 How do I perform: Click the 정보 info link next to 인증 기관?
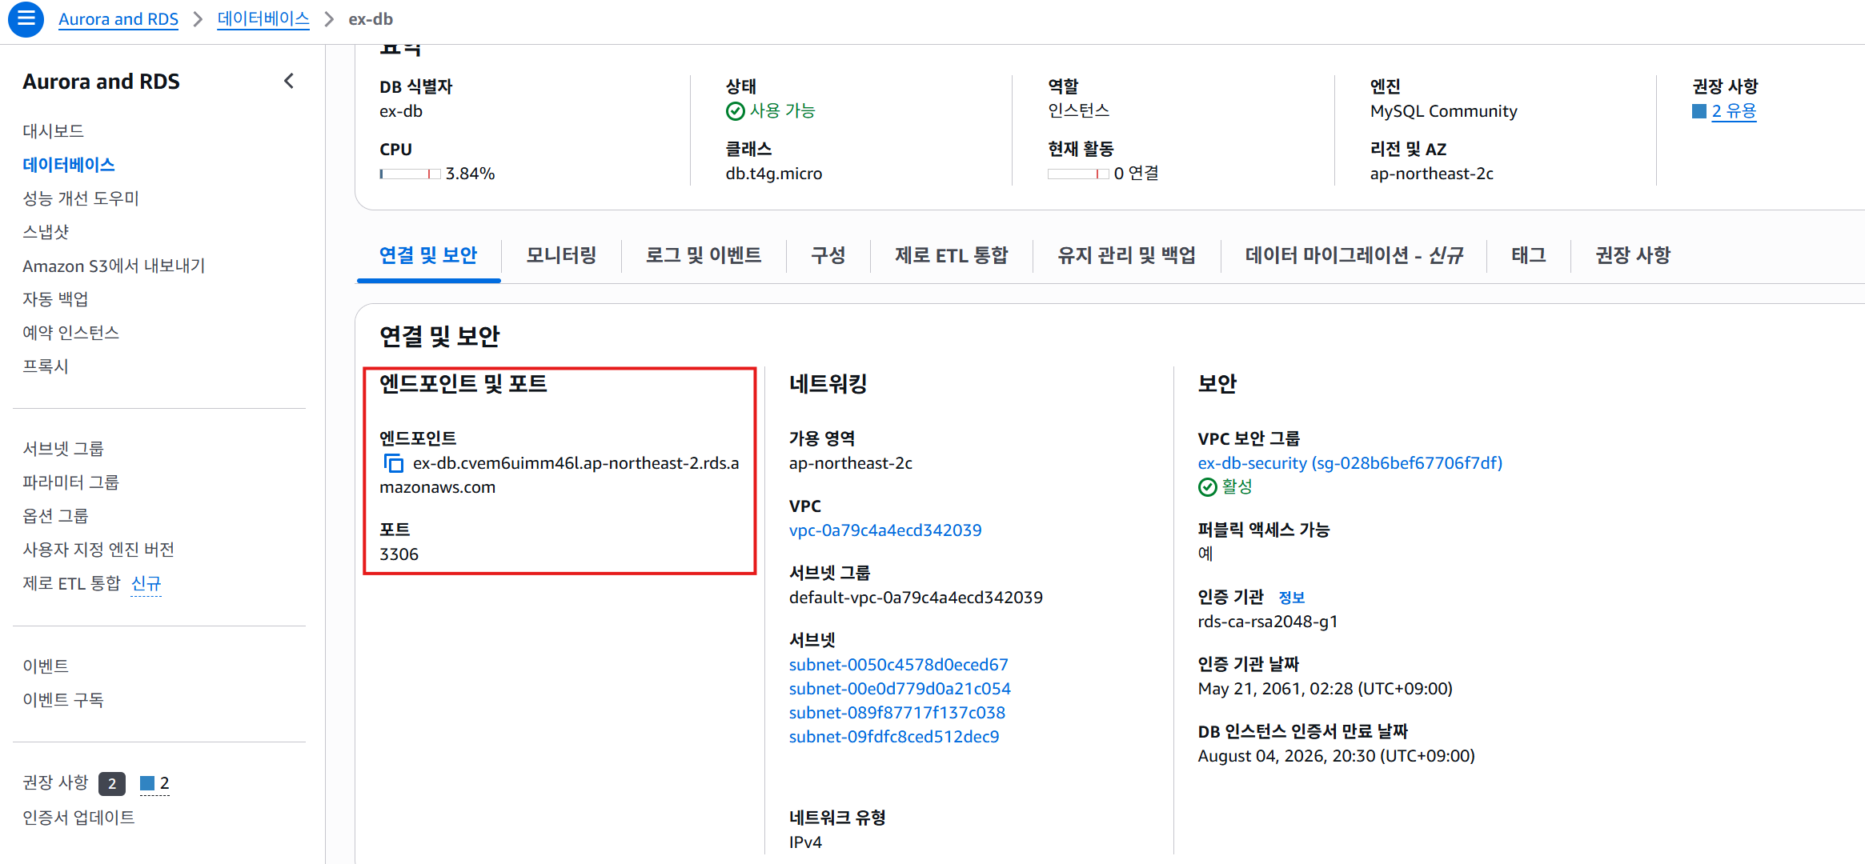1291,598
